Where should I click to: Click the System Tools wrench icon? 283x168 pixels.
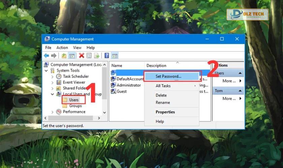click(x=53, y=71)
